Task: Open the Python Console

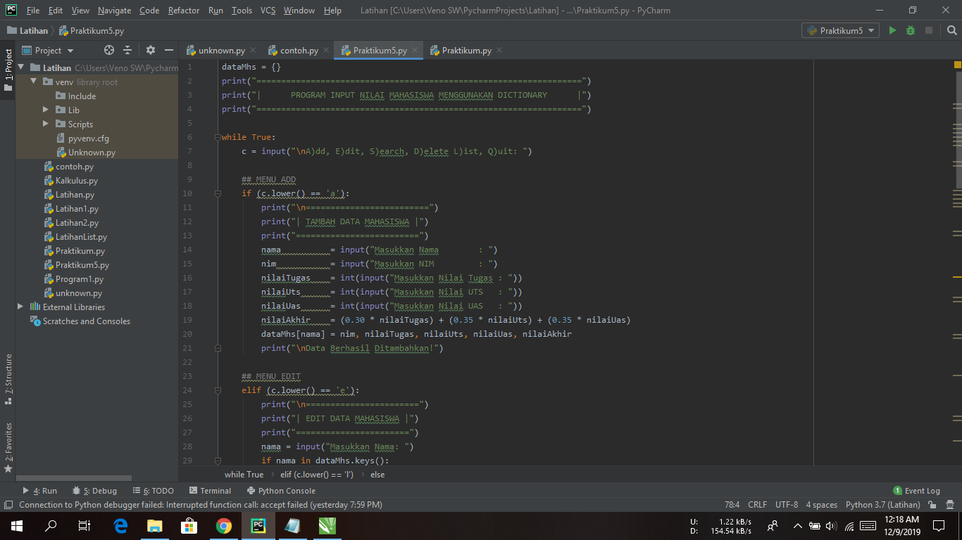Action: click(x=282, y=491)
